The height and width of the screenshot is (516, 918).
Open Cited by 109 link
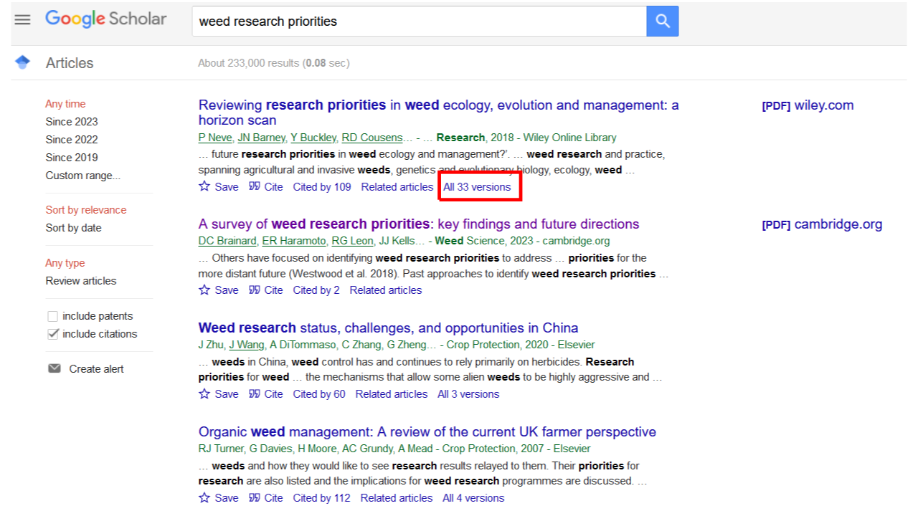[x=322, y=187]
